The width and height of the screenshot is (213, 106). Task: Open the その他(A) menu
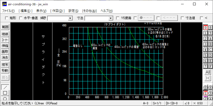coord(90,11)
